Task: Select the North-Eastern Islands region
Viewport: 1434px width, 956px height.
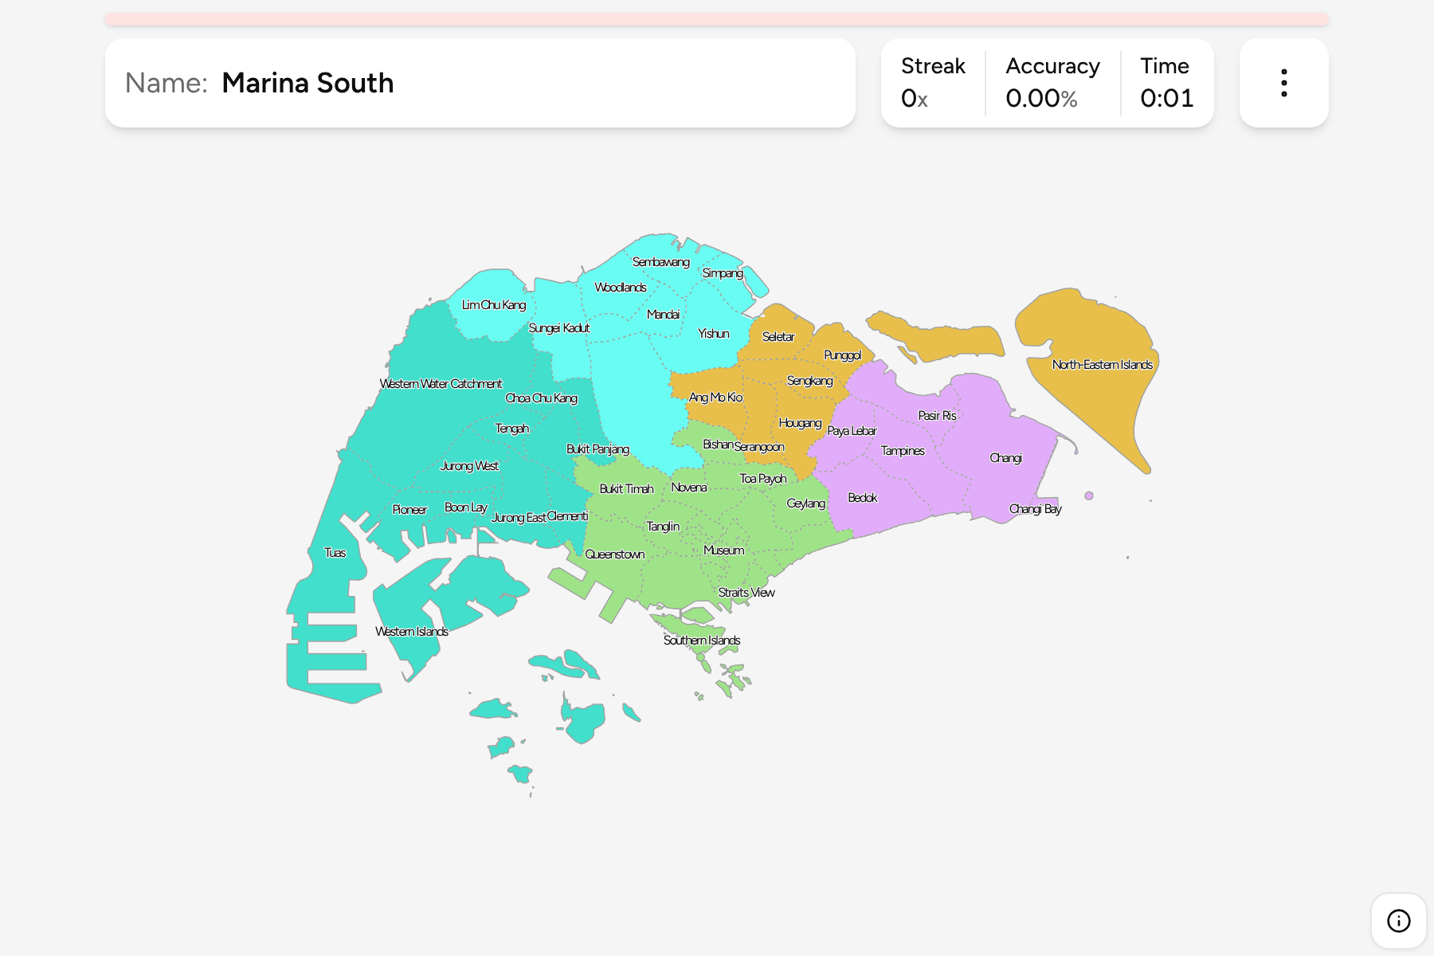Action: click(x=1102, y=365)
